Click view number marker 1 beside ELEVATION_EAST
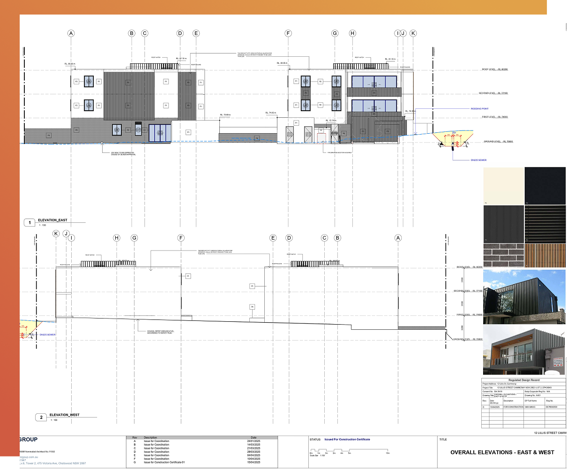Viewport: 567px width, 471px height. point(30,222)
